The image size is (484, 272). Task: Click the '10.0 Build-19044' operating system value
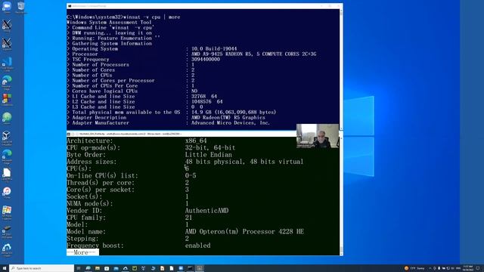pos(214,48)
